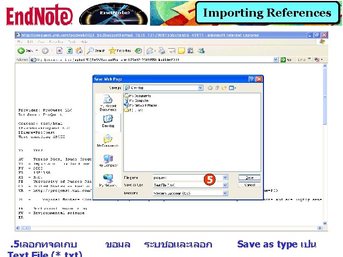The width and height of the screenshot is (343, 257).
Task: Click the address bar URL field
Action: click(x=152, y=59)
